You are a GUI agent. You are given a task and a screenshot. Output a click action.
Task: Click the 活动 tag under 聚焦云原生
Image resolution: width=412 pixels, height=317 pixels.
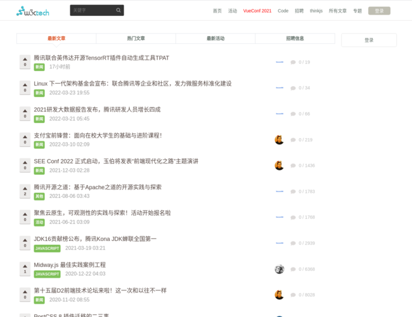click(39, 223)
